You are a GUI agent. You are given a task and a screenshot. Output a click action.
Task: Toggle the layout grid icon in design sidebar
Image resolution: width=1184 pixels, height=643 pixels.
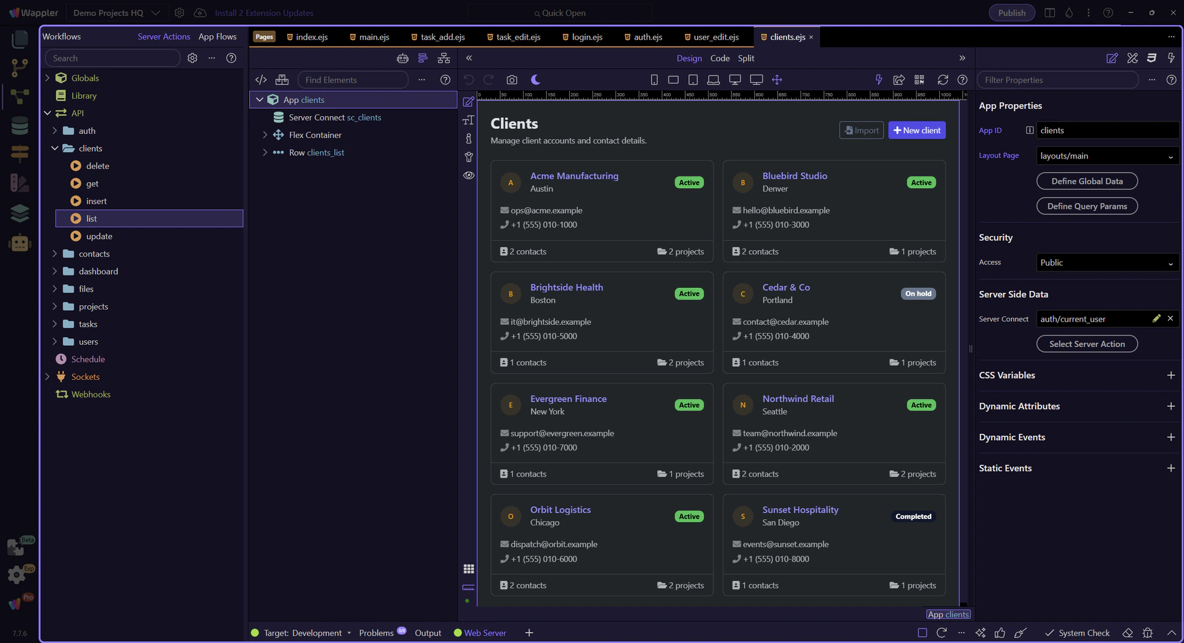pos(469,568)
